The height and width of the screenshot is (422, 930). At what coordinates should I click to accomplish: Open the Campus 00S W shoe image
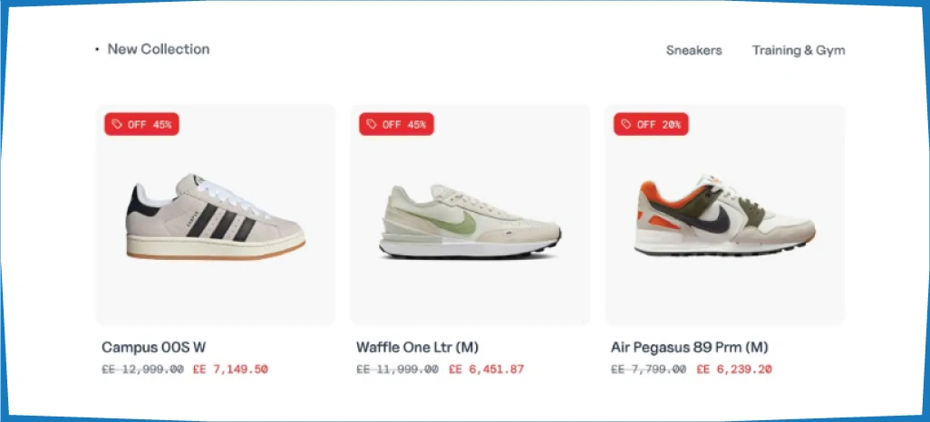click(x=216, y=216)
